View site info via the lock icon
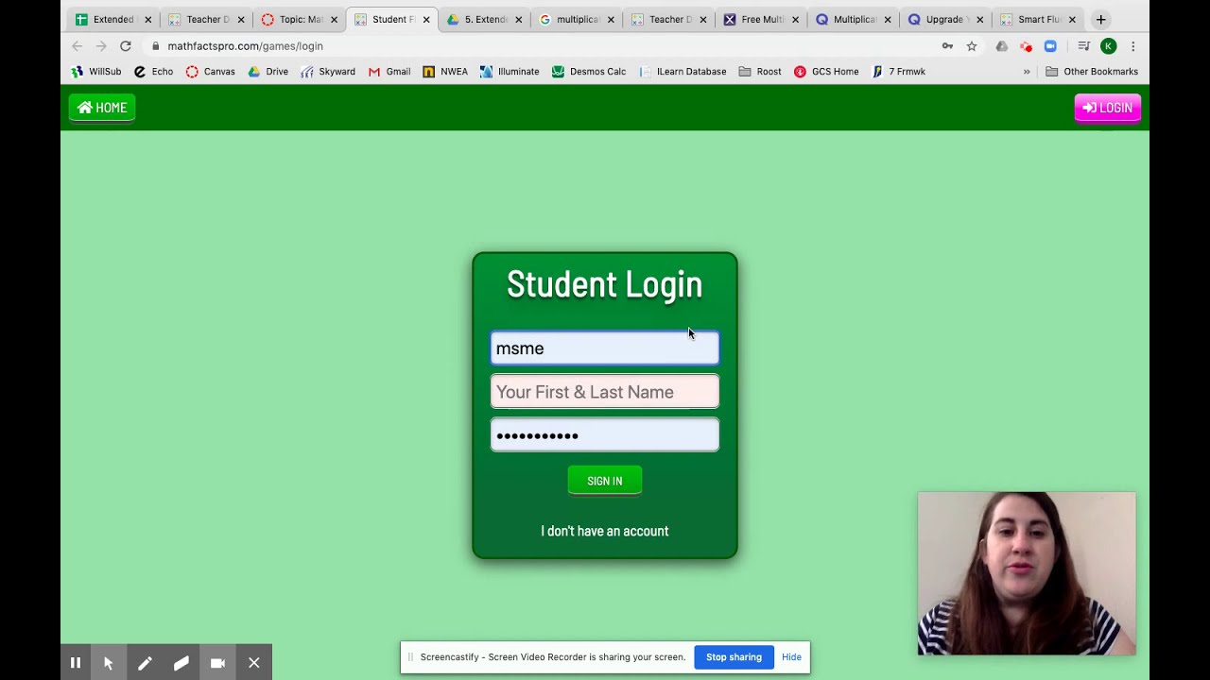The height and width of the screenshot is (680, 1210). click(x=155, y=46)
